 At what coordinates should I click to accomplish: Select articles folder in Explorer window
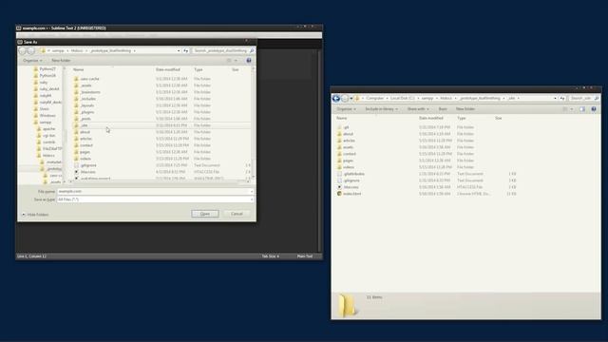tap(349, 141)
